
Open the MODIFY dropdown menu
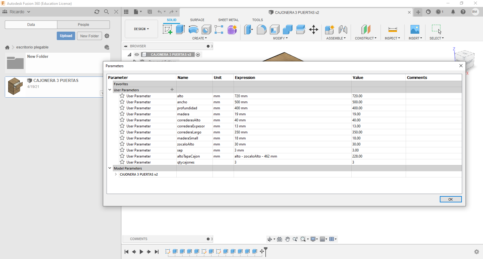(280, 38)
